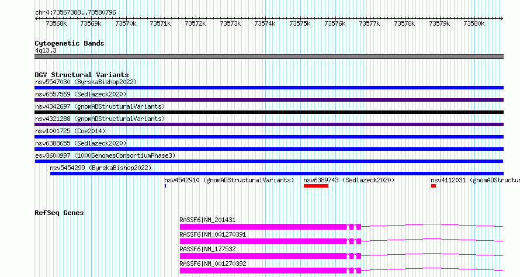The width and height of the screenshot is (520, 277).
Task: Open the RASSF6|NM_177532 transcript label
Action: (x=207, y=249)
